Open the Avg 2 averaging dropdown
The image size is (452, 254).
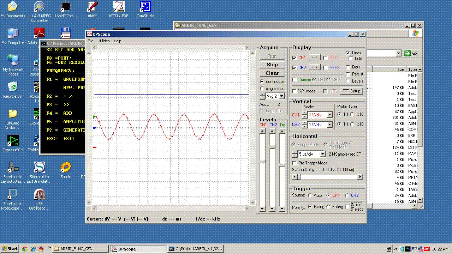pyautogui.click(x=281, y=96)
